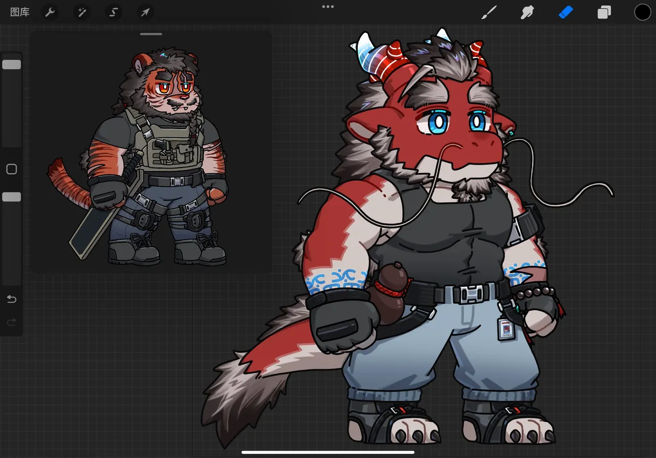Select the Selection S-ribbon tool
This screenshot has width=656, height=458.
pos(113,12)
